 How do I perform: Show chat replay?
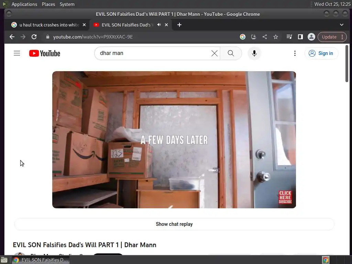[x=174, y=224]
